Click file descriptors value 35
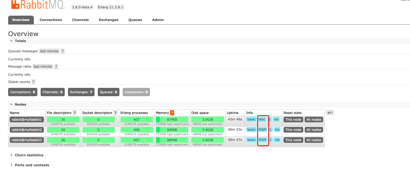The image size is (410, 173). [x=63, y=119]
